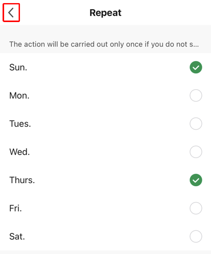Choose the Mon. text label
Image resolution: width=211 pixels, height=254 pixels.
pyautogui.click(x=19, y=95)
